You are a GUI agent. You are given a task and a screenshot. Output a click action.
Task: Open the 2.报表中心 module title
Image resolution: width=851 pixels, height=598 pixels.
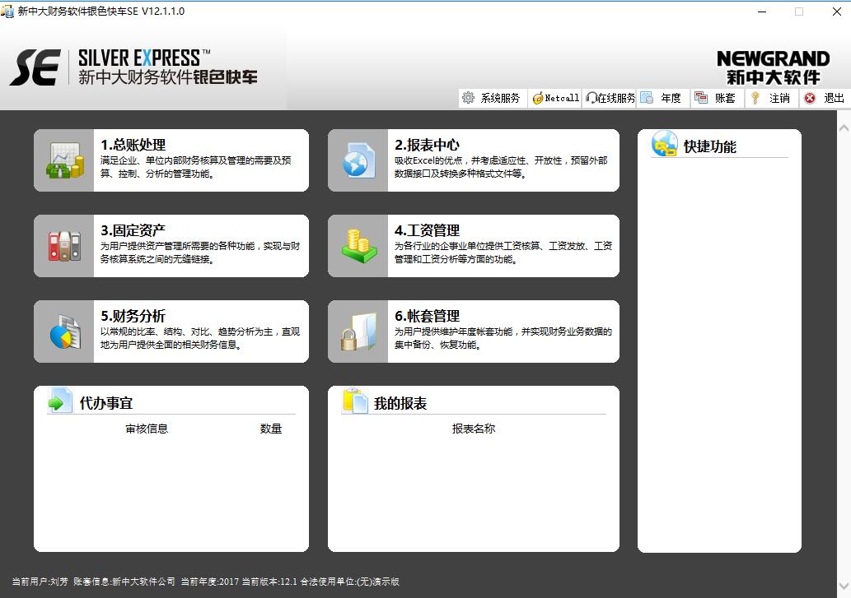(427, 145)
